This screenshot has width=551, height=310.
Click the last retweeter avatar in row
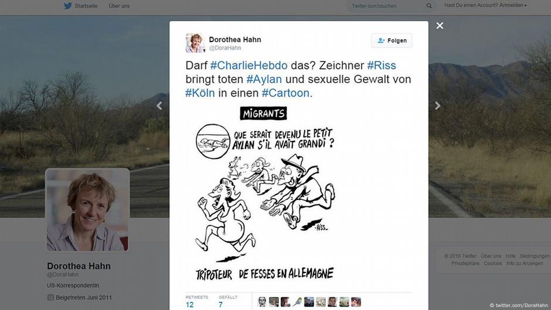356,302
